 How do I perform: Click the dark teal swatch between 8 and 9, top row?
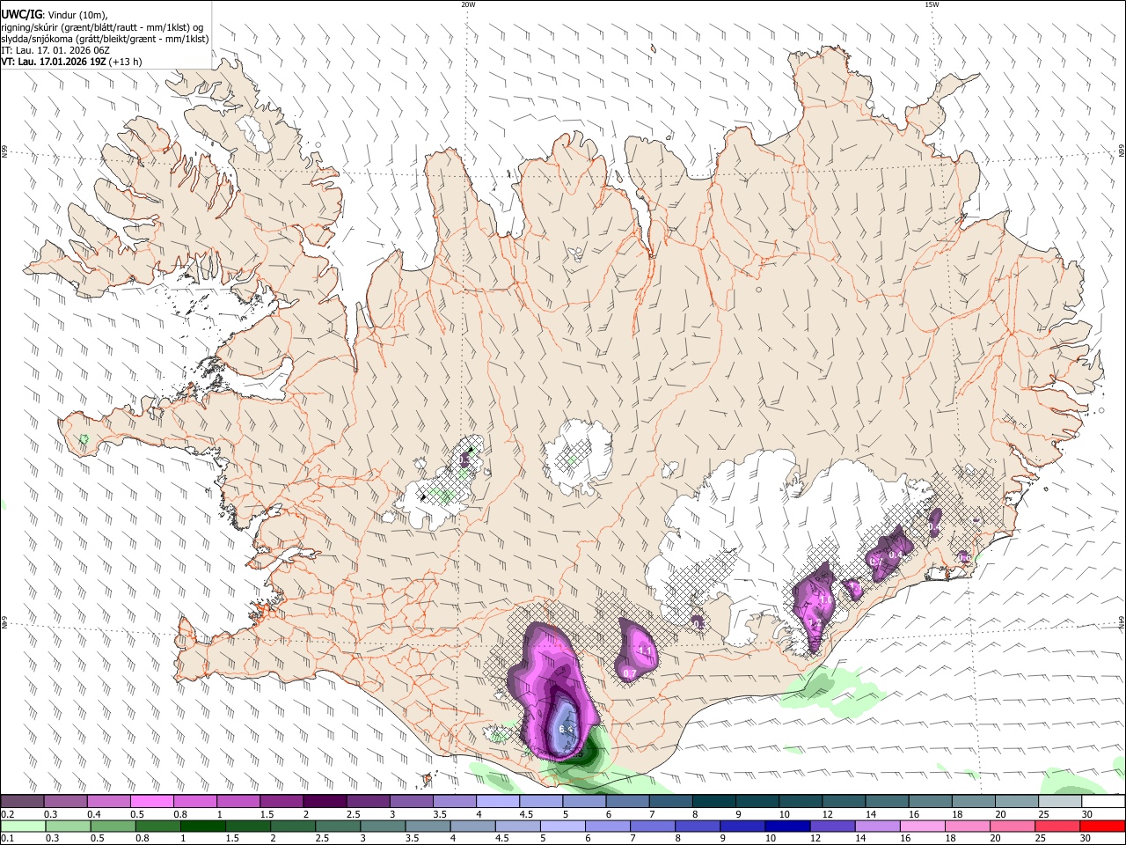(714, 802)
